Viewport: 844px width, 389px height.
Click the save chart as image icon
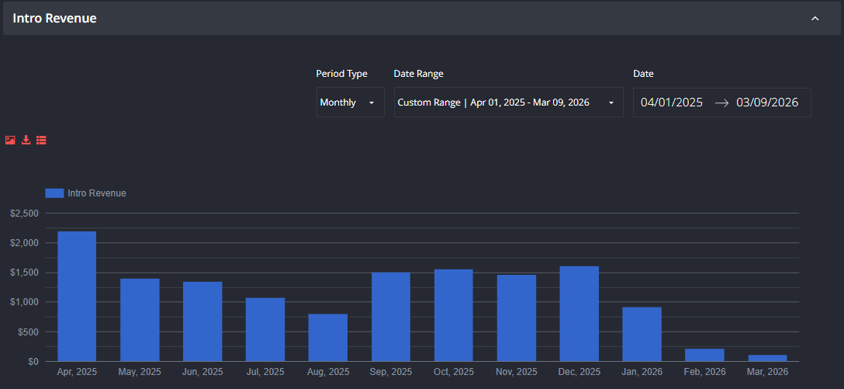[x=10, y=140]
